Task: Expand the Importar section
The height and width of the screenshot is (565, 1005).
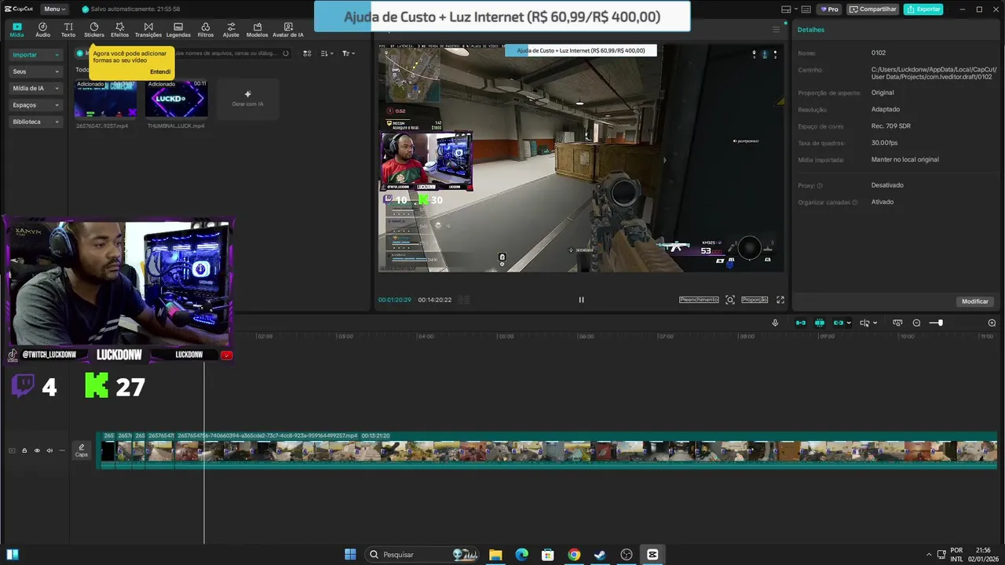Action: click(35, 55)
